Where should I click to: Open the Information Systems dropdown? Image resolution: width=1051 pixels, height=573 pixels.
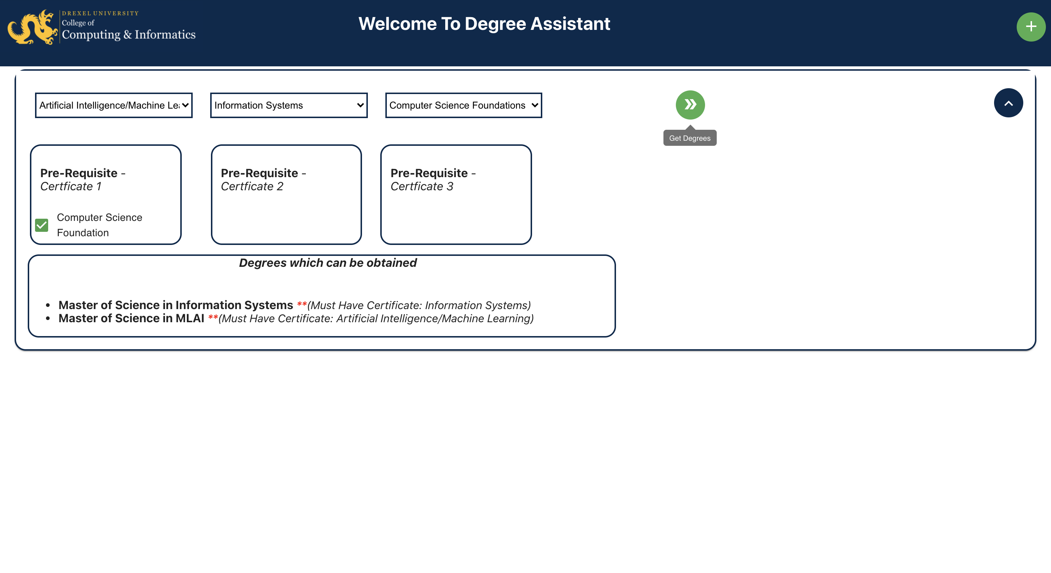point(288,106)
